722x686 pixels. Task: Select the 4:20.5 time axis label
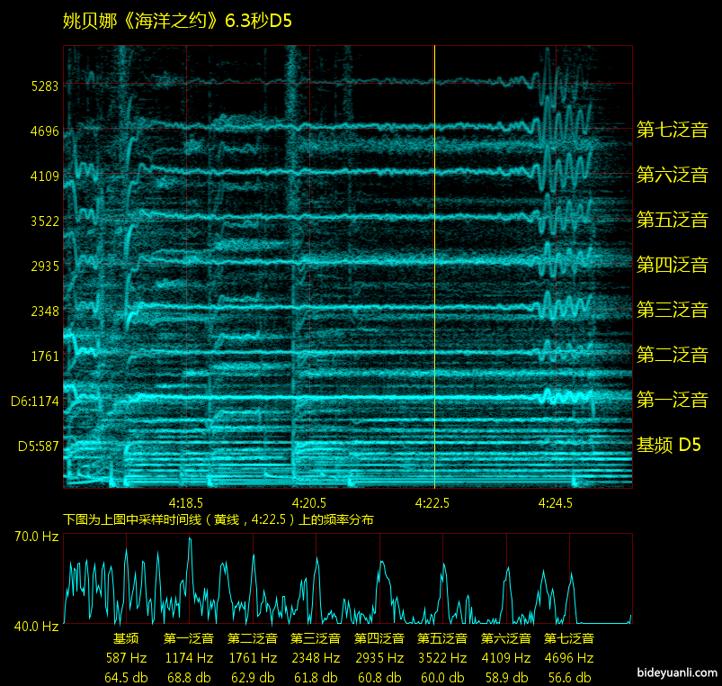coord(309,502)
